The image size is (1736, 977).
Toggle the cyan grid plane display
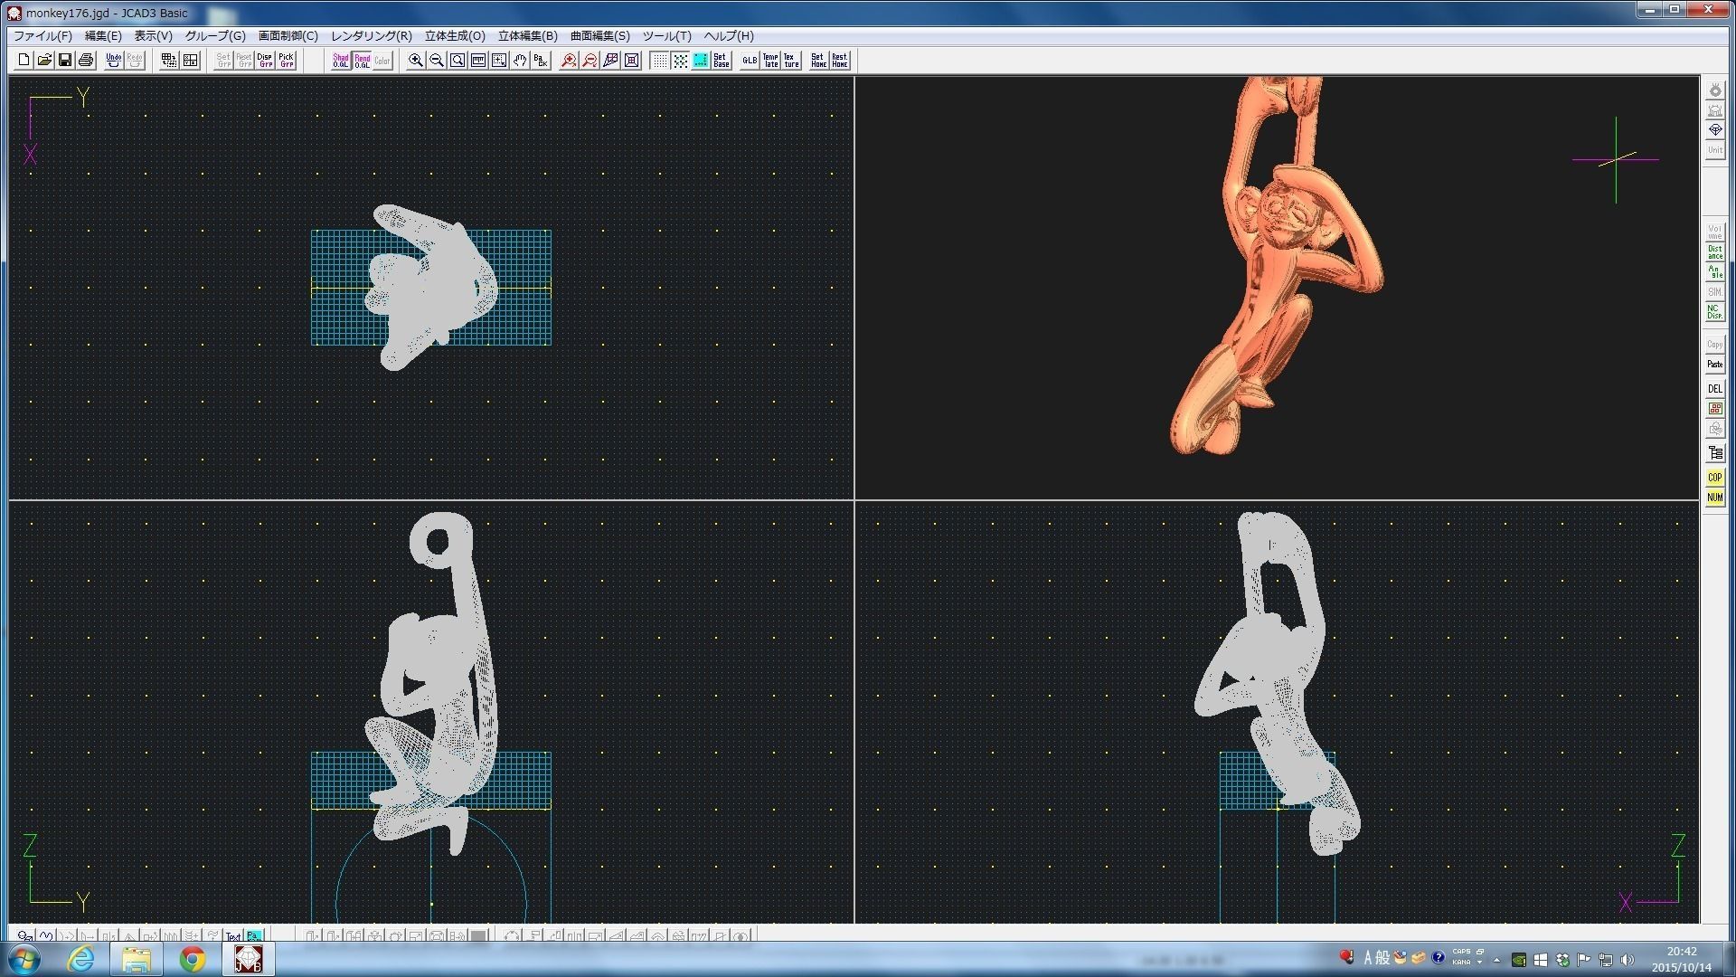tap(701, 61)
